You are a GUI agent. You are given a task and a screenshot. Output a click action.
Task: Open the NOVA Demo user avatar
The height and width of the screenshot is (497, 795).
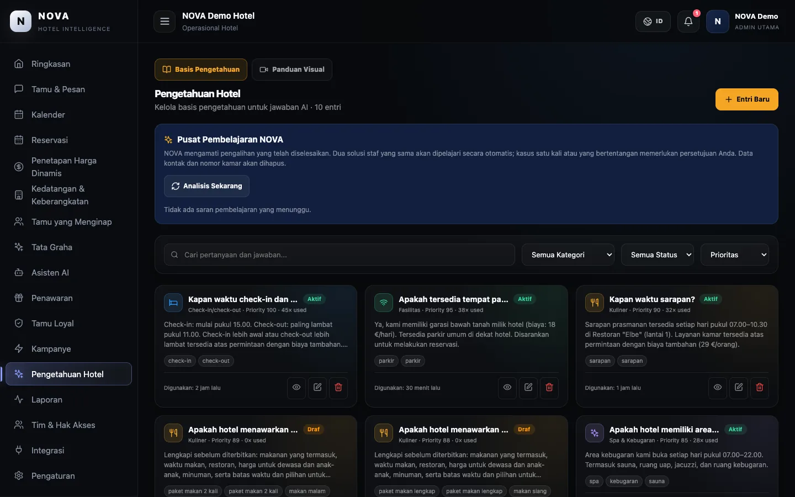point(718,22)
